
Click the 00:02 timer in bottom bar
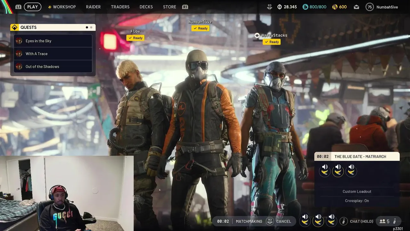[x=223, y=221]
